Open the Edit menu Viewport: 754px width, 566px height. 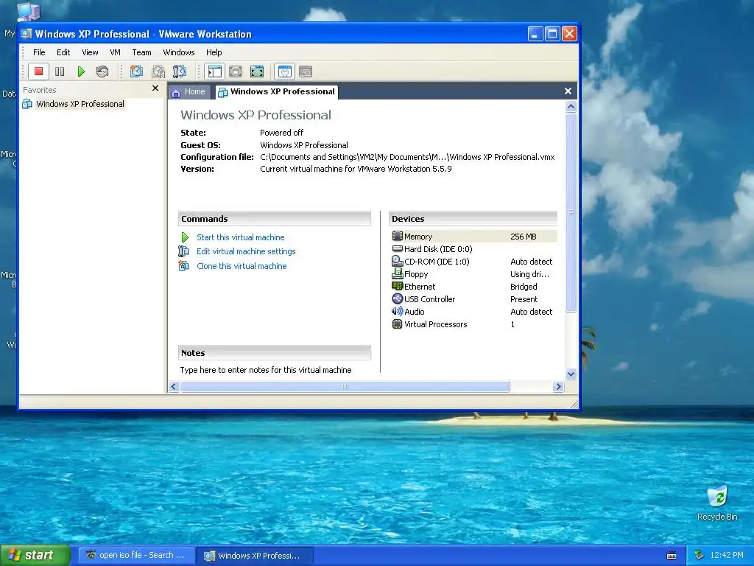coord(63,52)
